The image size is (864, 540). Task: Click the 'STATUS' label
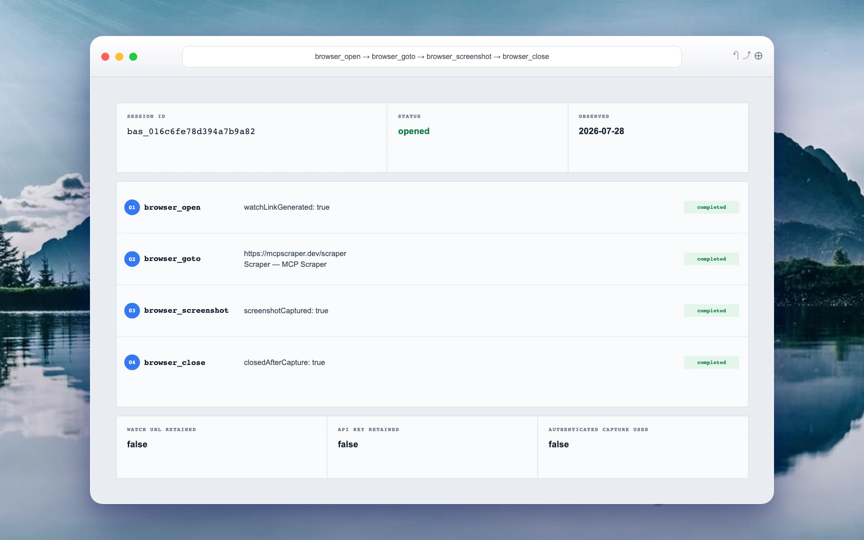[409, 117]
